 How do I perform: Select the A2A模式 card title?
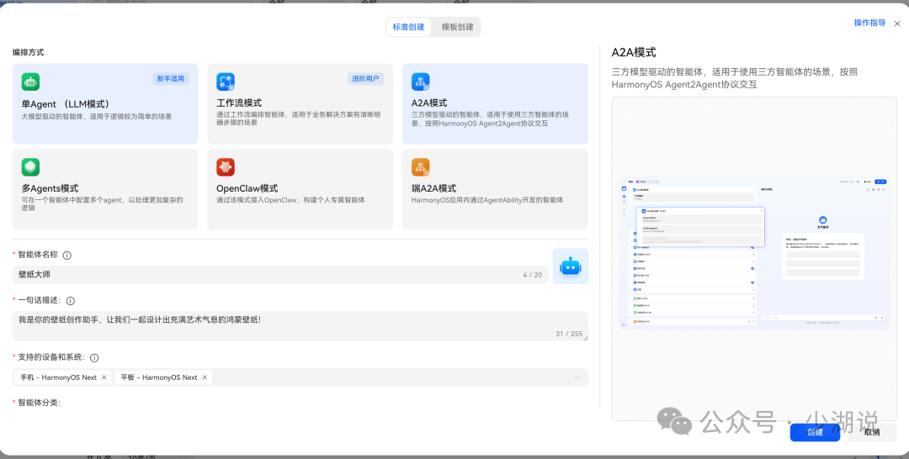tap(429, 103)
